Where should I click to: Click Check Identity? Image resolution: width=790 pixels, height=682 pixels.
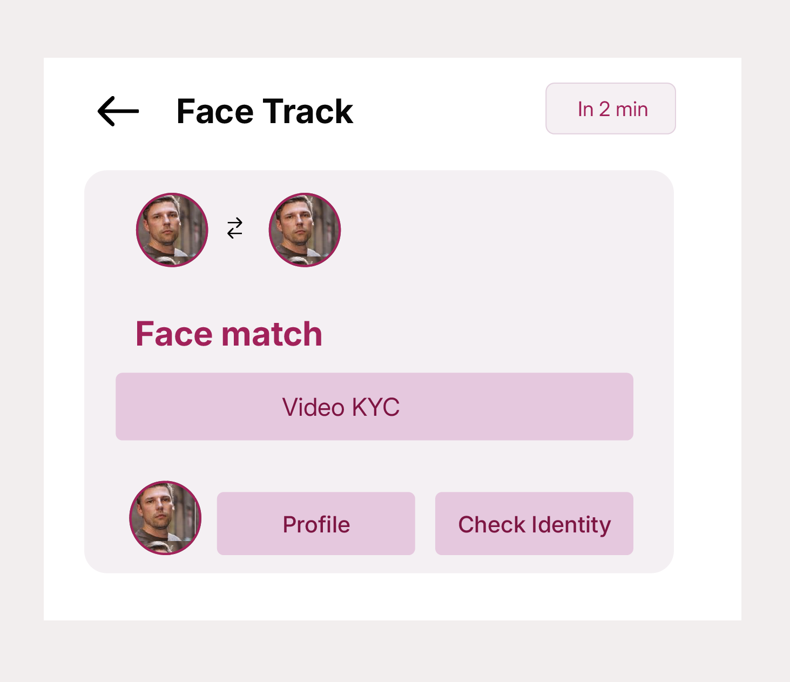(534, 524)
